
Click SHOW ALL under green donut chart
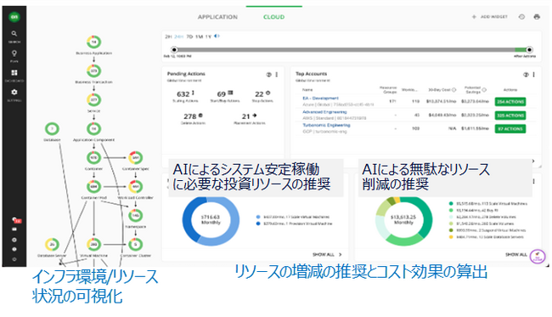tap(516, 254)
